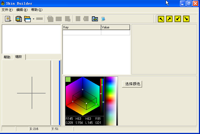This screenshot has height=134, width=200.
Task: Click the gray vertical bar in zoom panel
Action: point(51,93)
